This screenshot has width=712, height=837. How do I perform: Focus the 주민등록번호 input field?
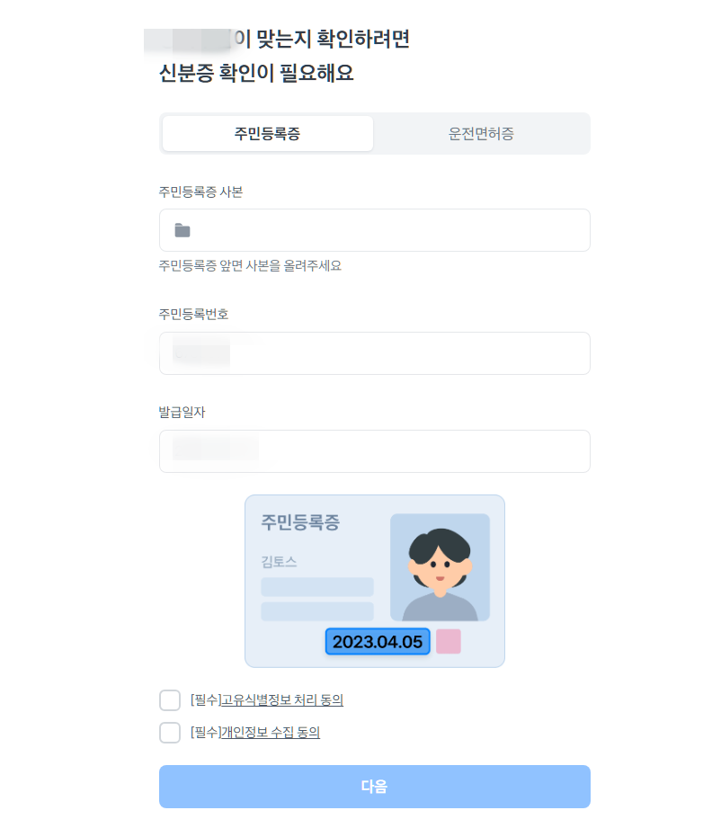click(x=375, y=353)
